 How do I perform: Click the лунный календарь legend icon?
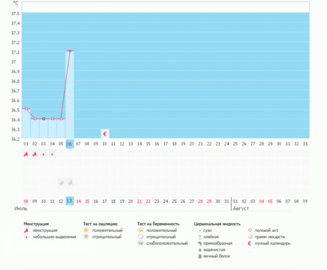pos(250,244)
